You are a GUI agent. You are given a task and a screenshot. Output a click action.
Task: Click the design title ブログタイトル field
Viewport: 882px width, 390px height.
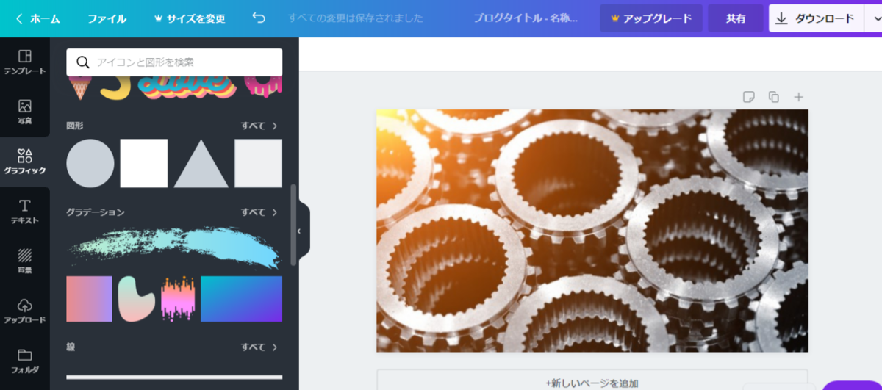tap(525, 18)
